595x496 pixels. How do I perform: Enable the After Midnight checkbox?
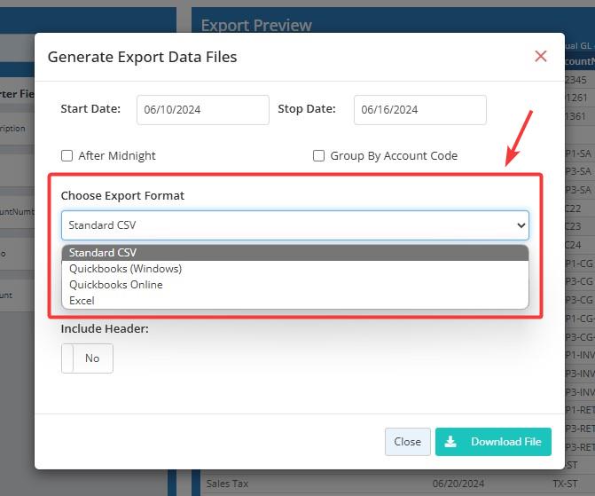(67, 156)
